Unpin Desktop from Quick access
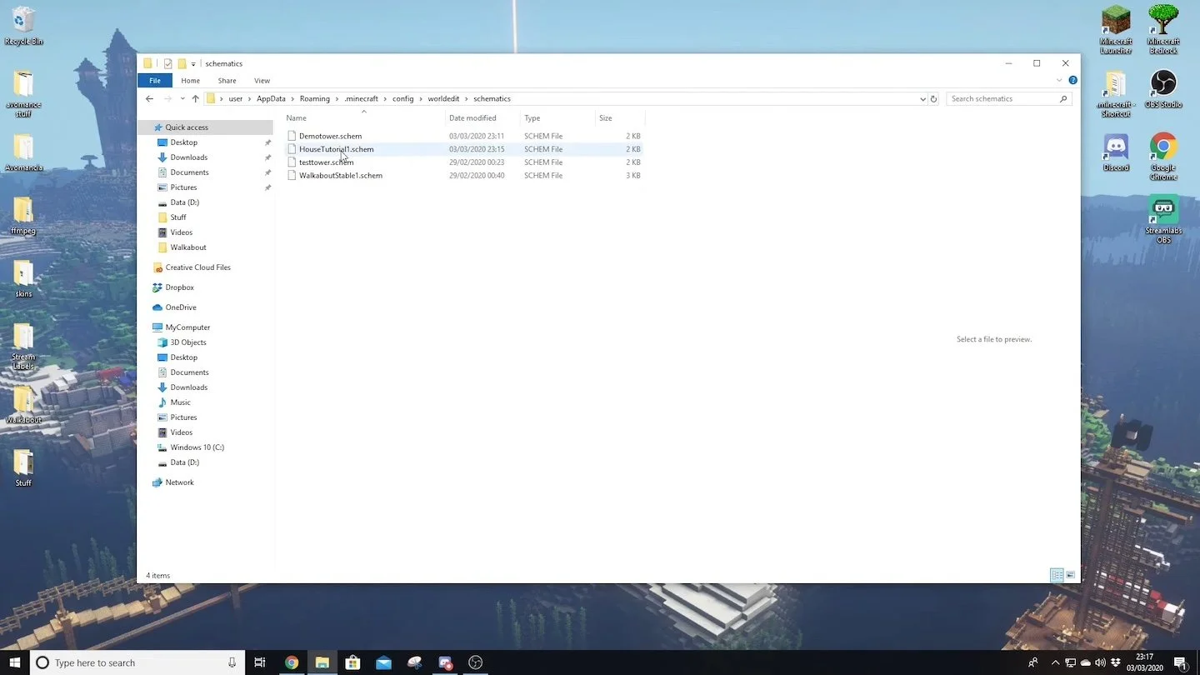This screenshot has height=675, width=1200. (267, 142)
